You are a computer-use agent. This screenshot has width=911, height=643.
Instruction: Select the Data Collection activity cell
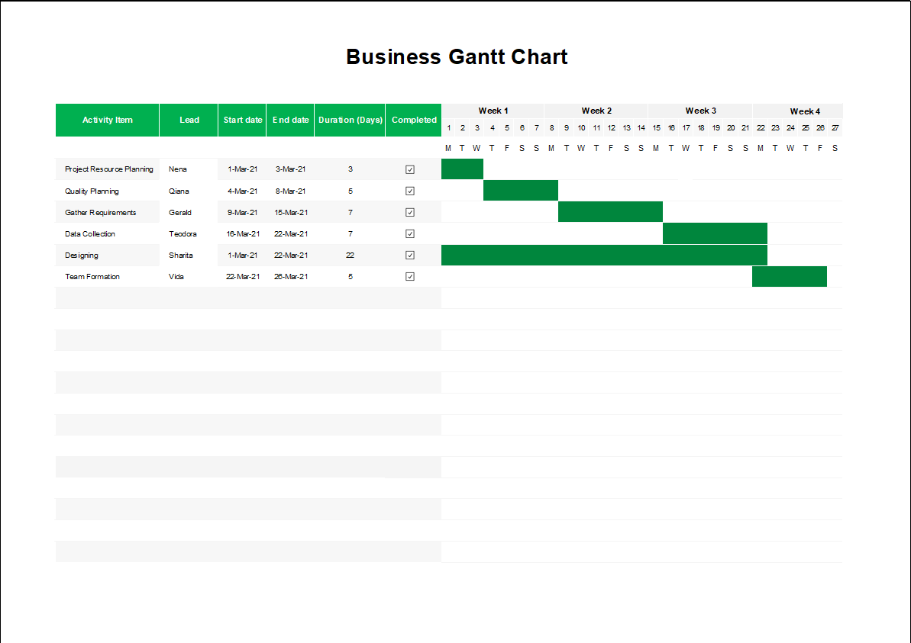point(90,234)
